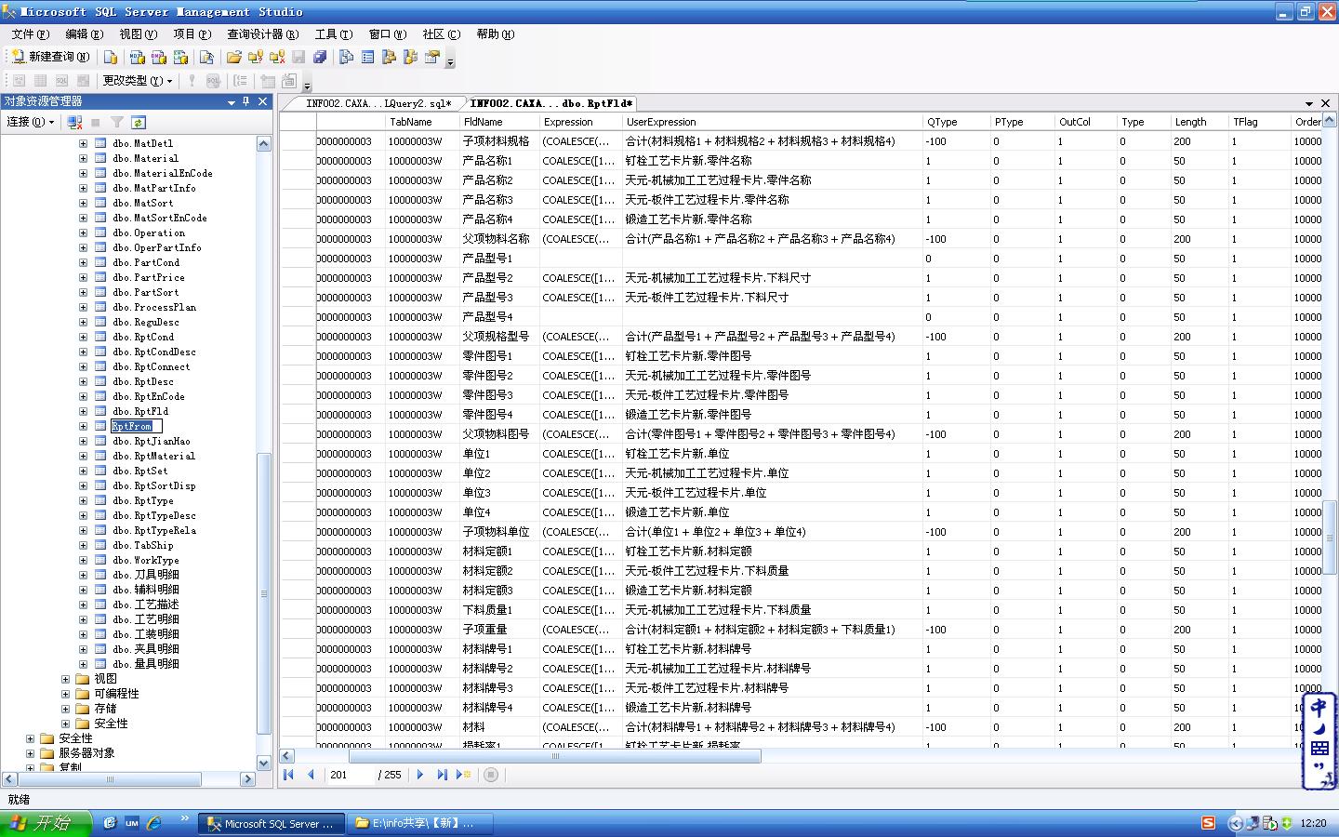
Task: Select dbo.RptMaterial in the tree
Action: [x=153, y=456]
